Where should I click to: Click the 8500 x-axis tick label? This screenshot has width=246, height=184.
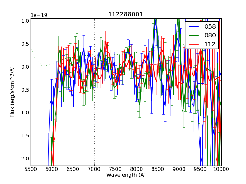158,169
